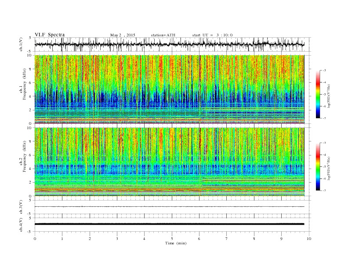This screenshot has width=348, height=268.
Task: Click the "station=ATH" header label
Action: coord(163,35)
